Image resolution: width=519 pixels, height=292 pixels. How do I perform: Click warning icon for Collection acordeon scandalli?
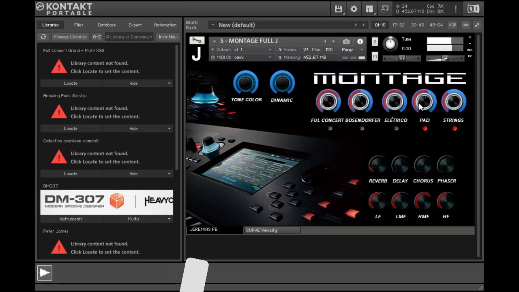(59, 157)
